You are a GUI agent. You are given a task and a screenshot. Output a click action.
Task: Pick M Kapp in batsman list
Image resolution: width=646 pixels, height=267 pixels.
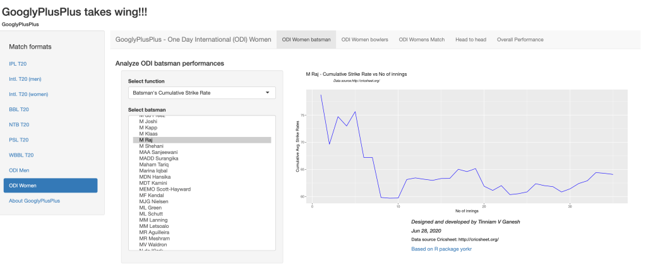(x=148, y=128)
